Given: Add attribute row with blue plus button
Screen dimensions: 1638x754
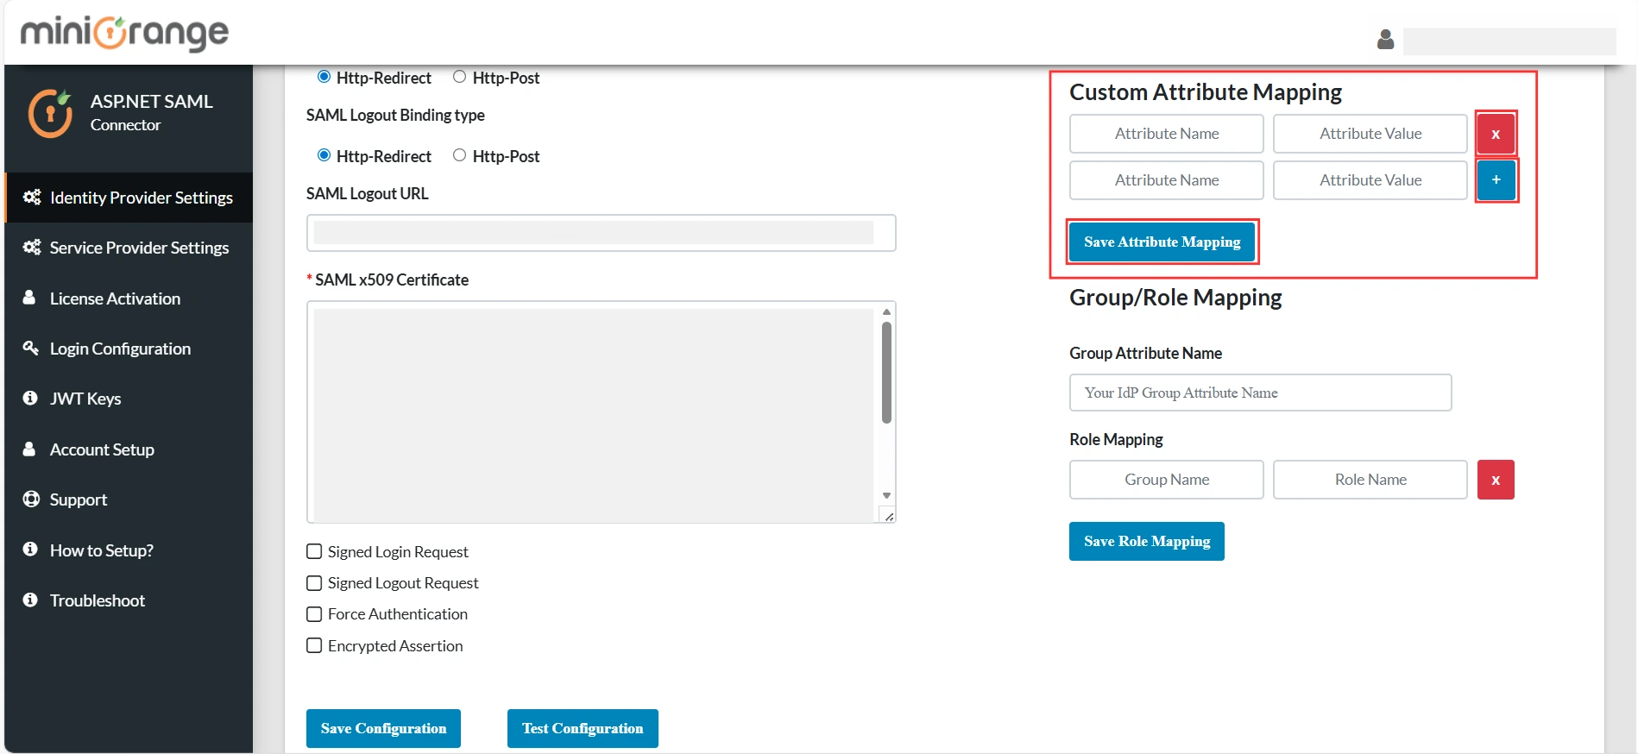Looking at the screenshot, I should tap(1495, 180).
